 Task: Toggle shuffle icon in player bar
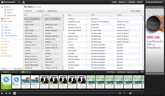(x=135, y=93)
